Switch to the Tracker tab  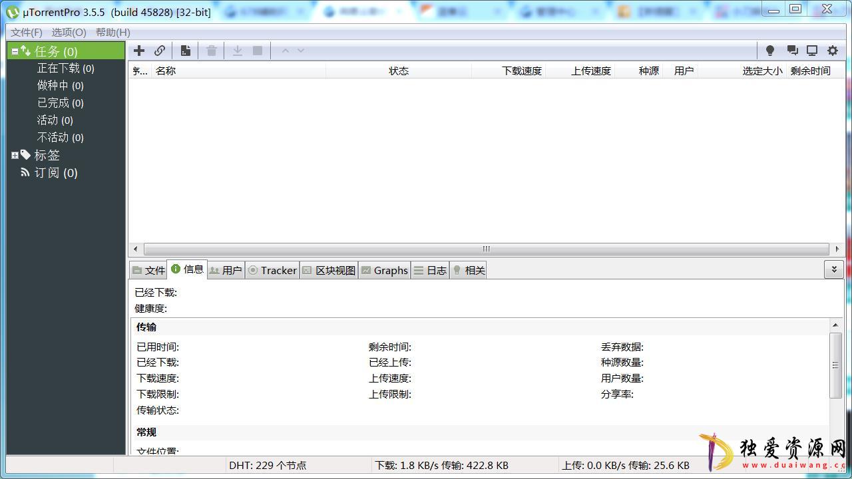pos(272,270)
